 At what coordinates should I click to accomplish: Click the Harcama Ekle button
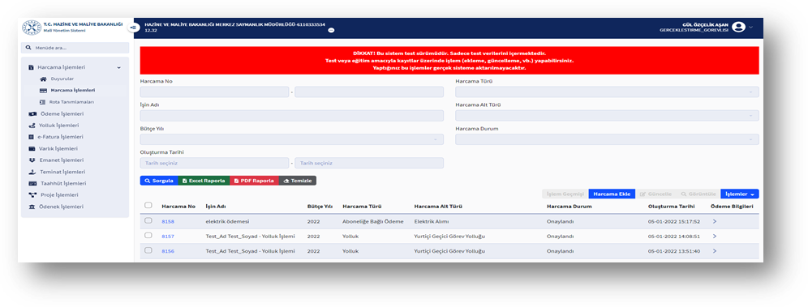click(612, 194)
